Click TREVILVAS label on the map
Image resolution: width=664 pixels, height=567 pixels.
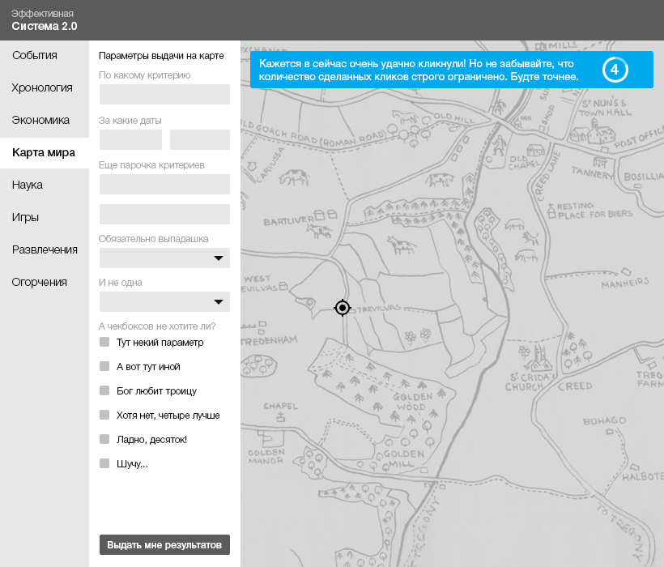[x=379, y=309]
